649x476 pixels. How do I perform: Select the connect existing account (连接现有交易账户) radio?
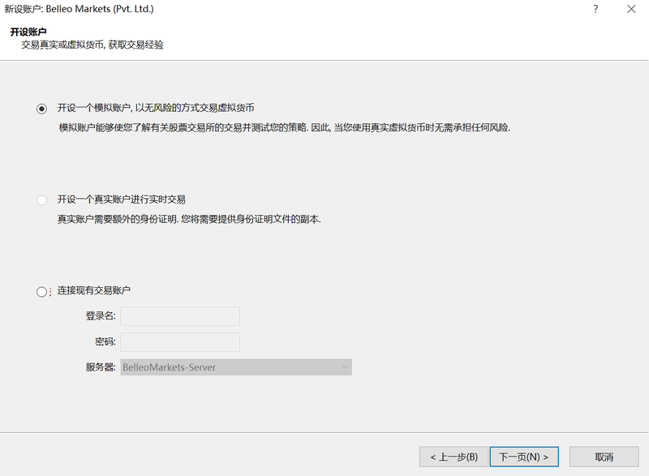(41, 292)
